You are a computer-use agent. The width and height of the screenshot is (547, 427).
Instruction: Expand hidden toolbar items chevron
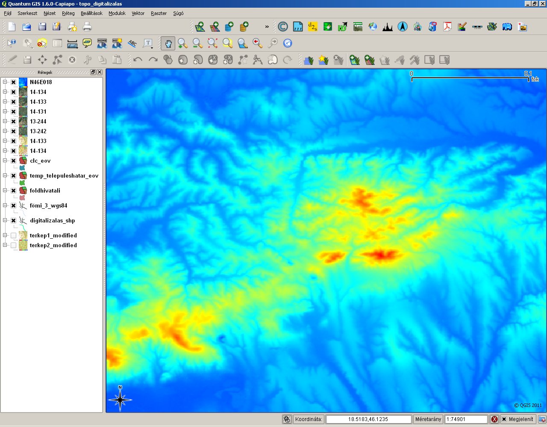click(267, 27)
